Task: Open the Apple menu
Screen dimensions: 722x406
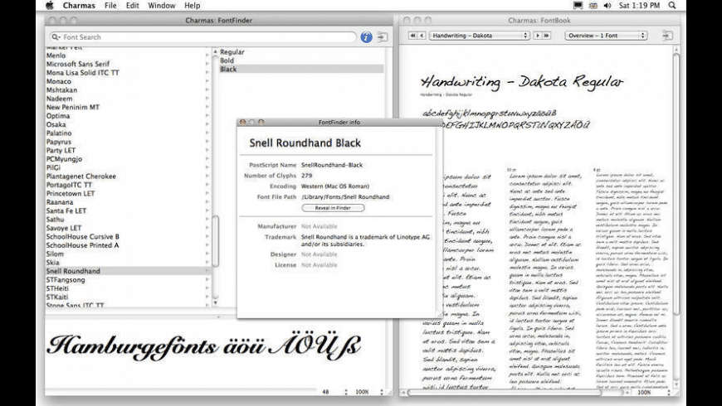Action: [49, 6]
